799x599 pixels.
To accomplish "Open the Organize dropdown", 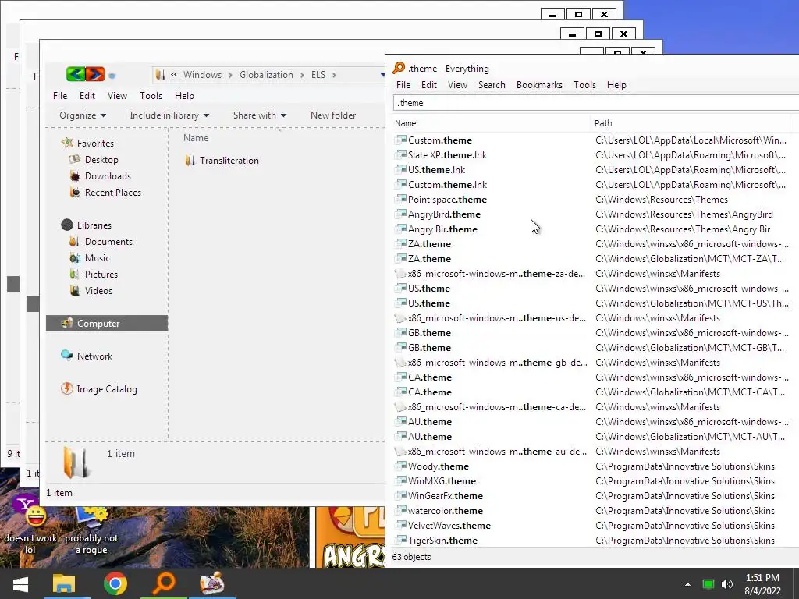I will pyautogui.click(x=83, y=115).
